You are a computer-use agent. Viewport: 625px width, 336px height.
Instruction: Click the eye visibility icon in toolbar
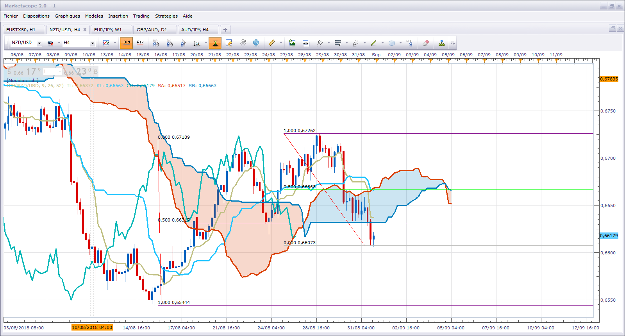pyautogui.click(x=243, y=43)
